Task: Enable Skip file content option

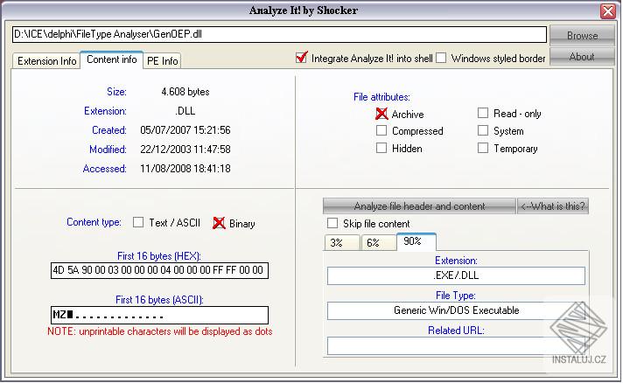Action: (x=332, y=223)
